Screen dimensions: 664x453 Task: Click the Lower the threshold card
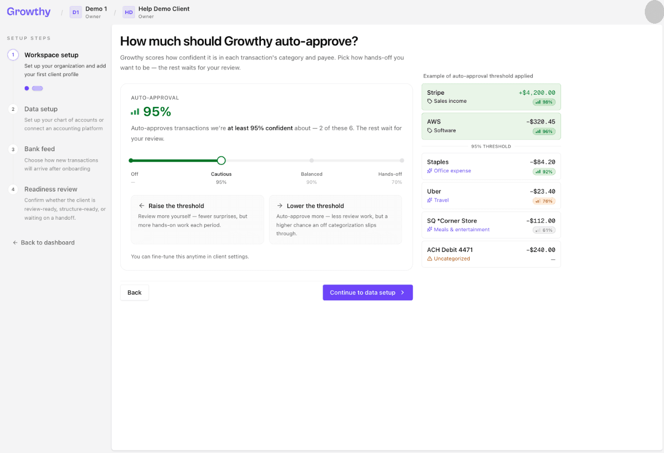(x=336, y=220)
